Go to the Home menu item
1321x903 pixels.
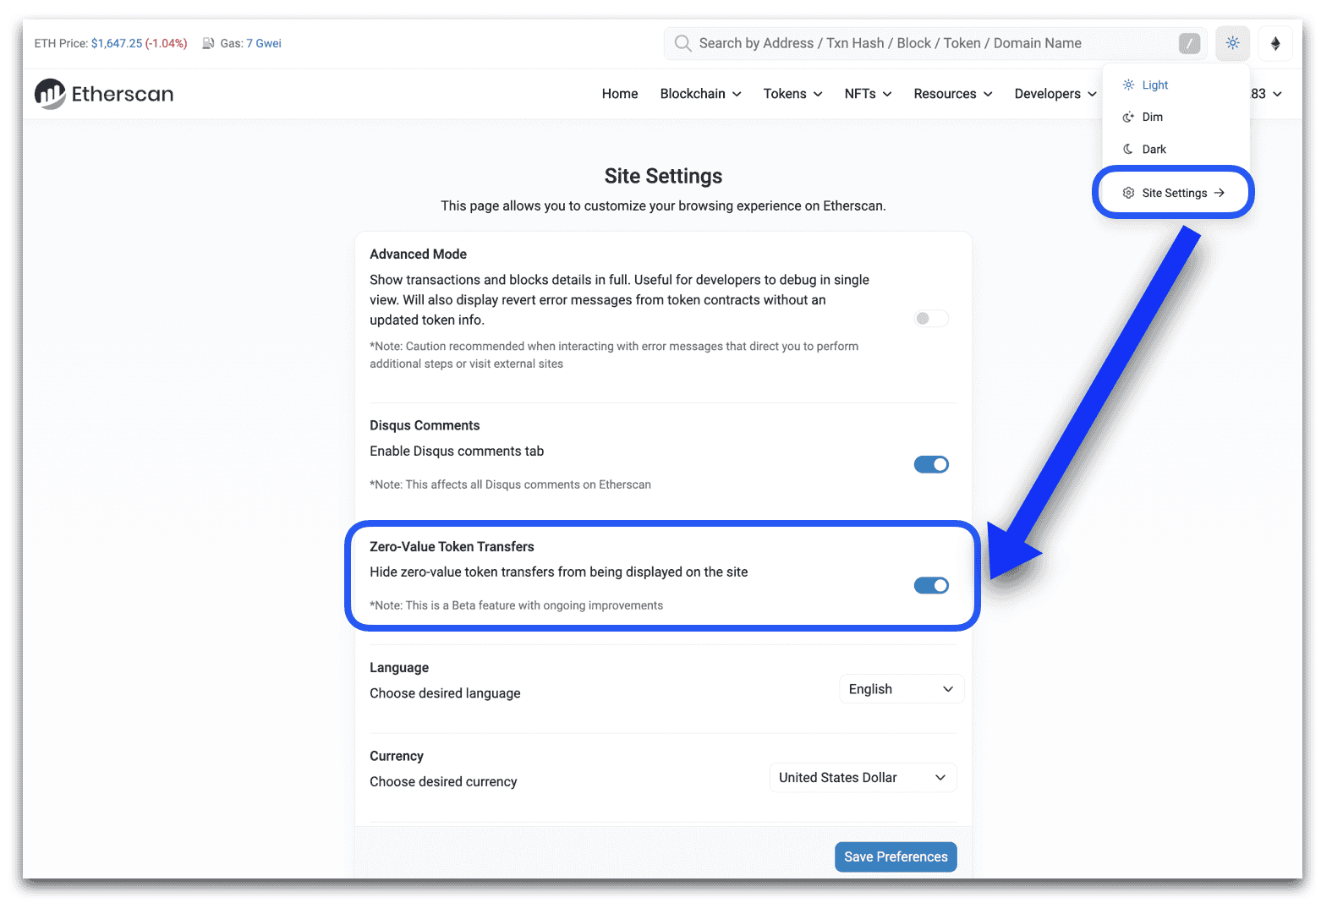(x=620, y=94)
